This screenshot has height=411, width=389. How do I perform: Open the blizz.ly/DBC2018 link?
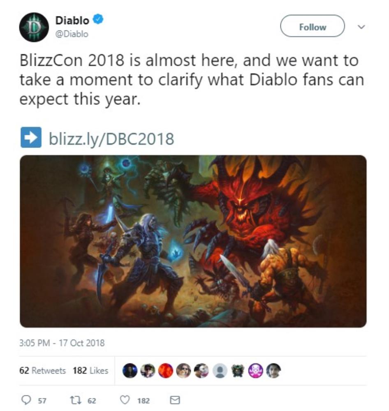(111, 139)
